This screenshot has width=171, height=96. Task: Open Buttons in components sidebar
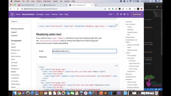point(14,53)
